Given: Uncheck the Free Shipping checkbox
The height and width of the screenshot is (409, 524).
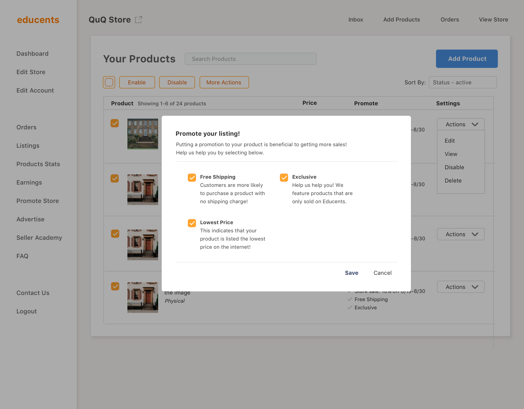Looking at the screenshot, I should pyautogui.click(x=192, y=177).
